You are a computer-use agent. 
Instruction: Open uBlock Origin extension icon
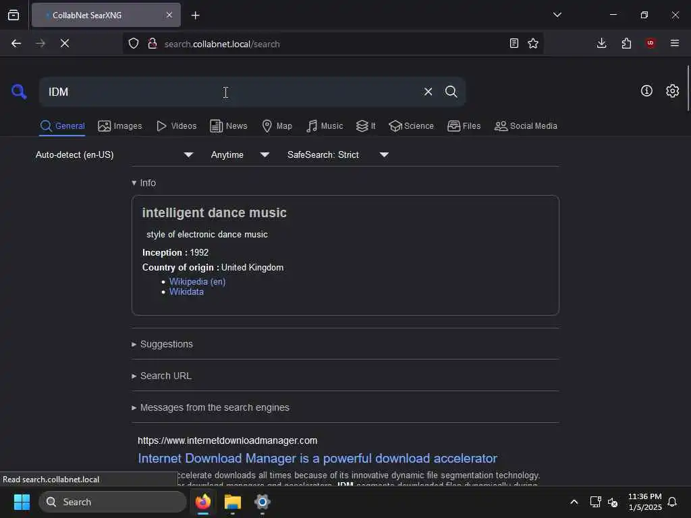651,43
